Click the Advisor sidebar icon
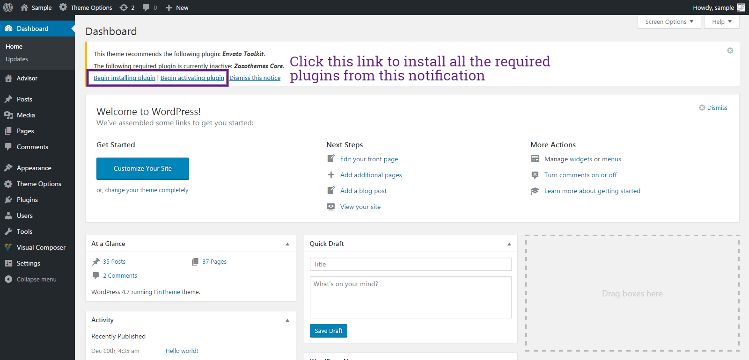 pos(8,78)
